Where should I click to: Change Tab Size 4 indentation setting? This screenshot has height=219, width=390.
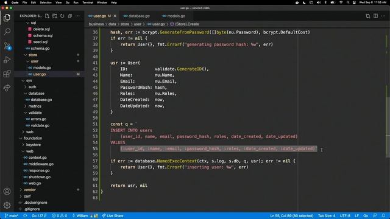point(327,216)
